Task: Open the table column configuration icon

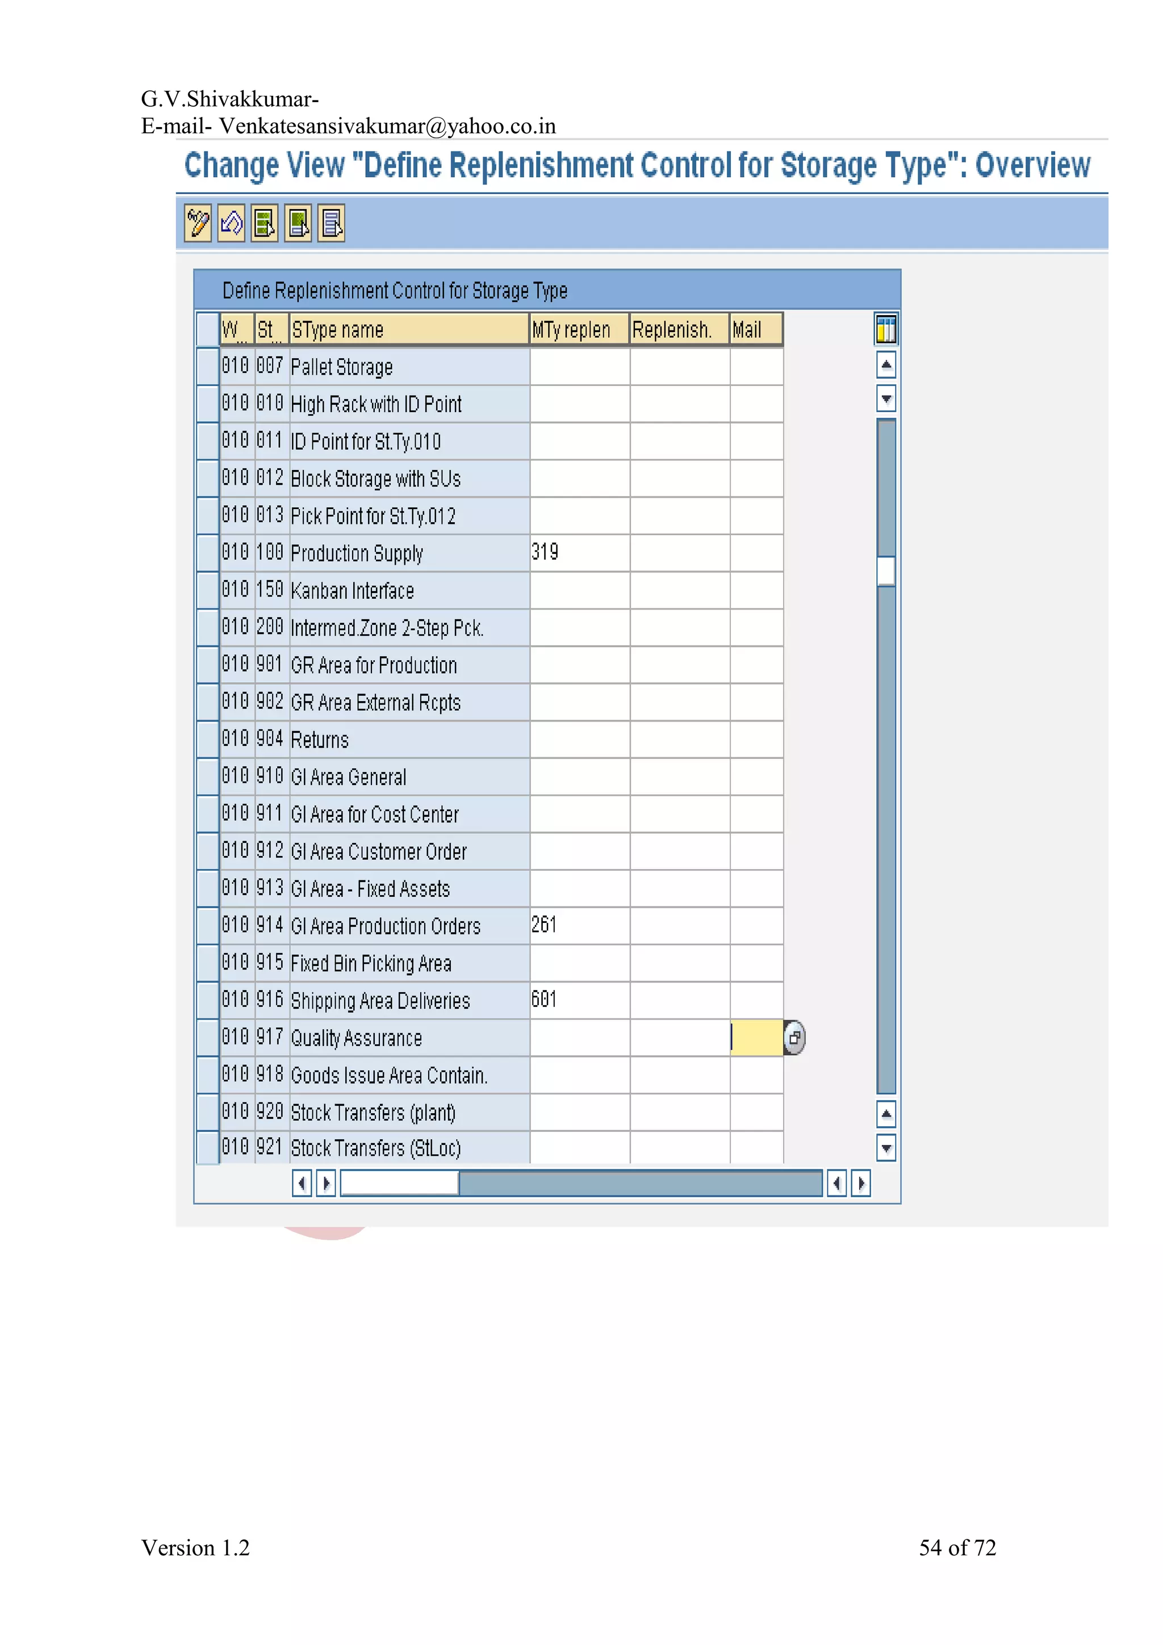Action: (x=886, y=330)
